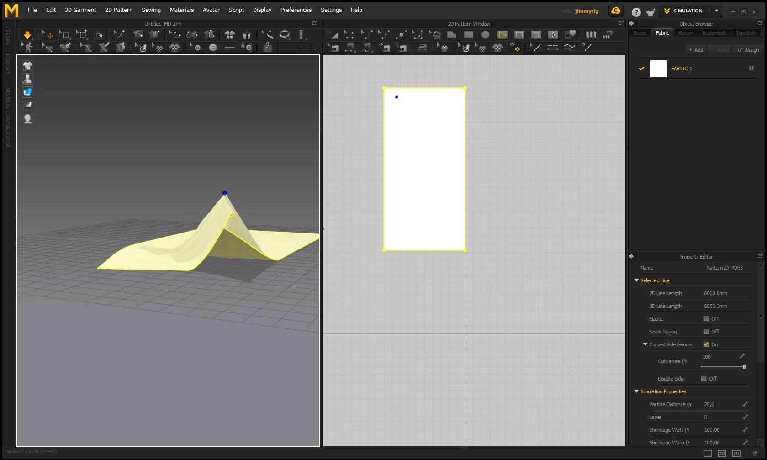Switch to the Scene tab

[640, 33]
